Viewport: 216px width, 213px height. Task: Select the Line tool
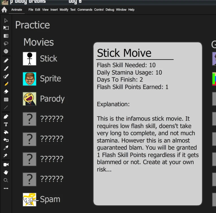(6, 107)
